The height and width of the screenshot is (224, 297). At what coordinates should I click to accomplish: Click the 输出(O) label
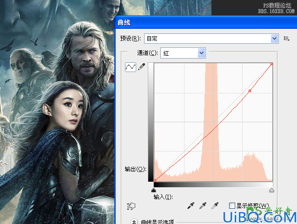[x=135, y=169]
